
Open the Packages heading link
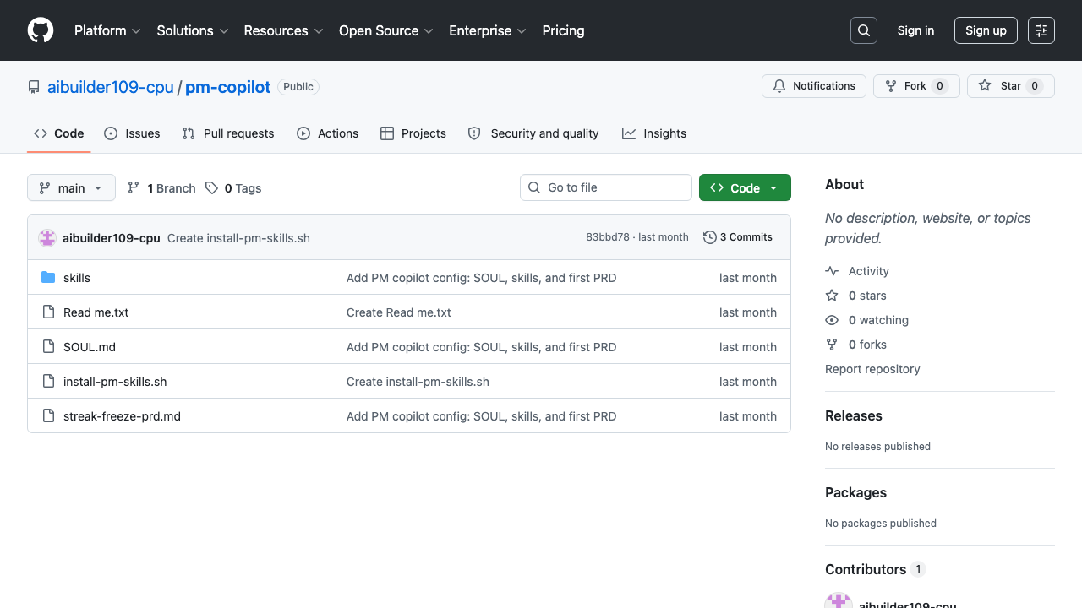pos(855,492)
